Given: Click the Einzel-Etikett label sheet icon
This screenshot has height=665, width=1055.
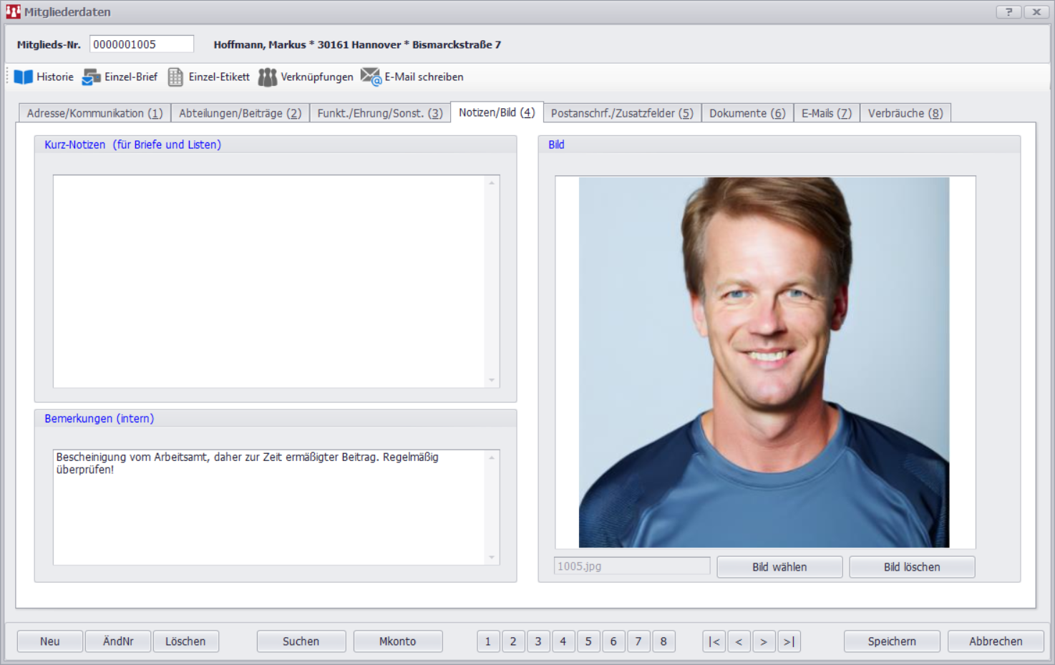Looking at the screenshot, I should (175, 77).
